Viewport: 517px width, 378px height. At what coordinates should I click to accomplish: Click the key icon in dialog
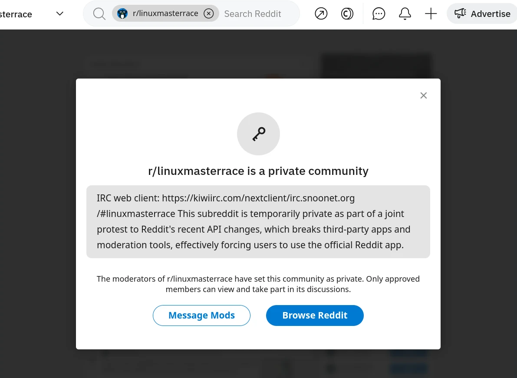coord(258,134)
